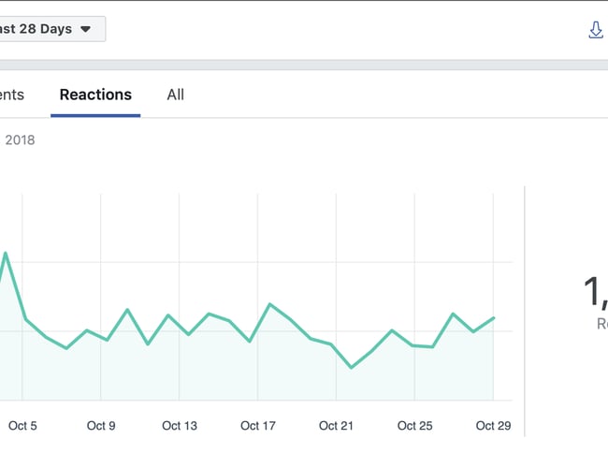Open the partially visible Comments tab
608x468 pixels.
[x=13, y=95]
